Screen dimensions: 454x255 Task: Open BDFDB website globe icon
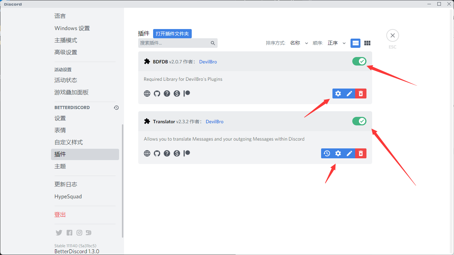(147, 93)
